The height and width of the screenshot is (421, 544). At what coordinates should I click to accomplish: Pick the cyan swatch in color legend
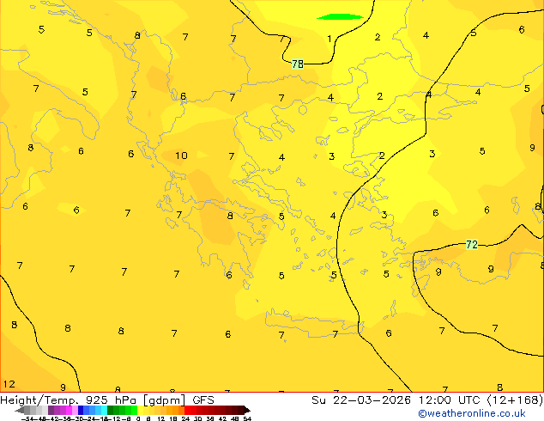pyautogui.click(x=104, y=411)
